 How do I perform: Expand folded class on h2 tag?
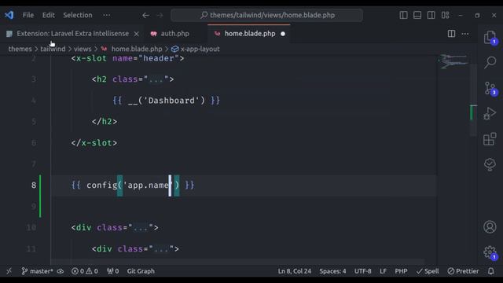click(x=156, y=79)
